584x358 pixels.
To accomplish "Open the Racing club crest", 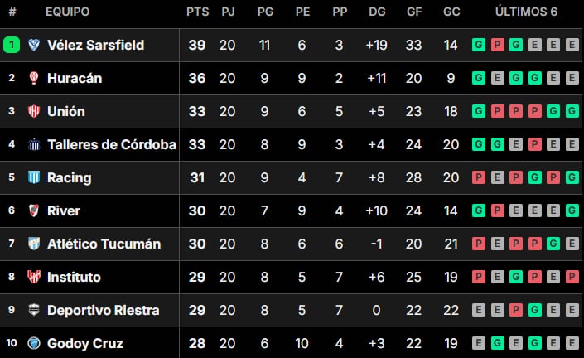I will 34,177.
